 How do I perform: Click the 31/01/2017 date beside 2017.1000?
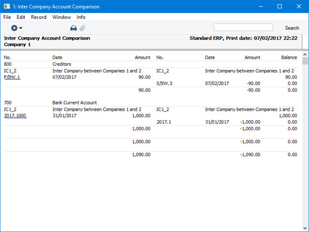pos(64,115)
